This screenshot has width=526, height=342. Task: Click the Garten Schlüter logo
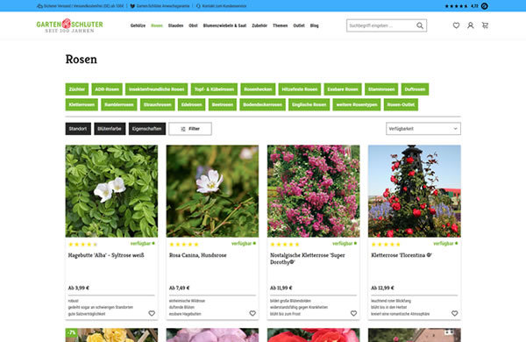click(70, 25)
